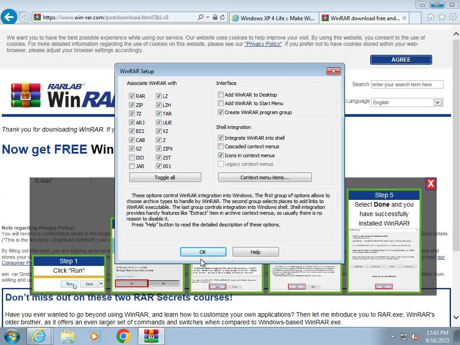Click the WinRAR books logo on page
The image size is (460, 345).
(x=26, y=95)
